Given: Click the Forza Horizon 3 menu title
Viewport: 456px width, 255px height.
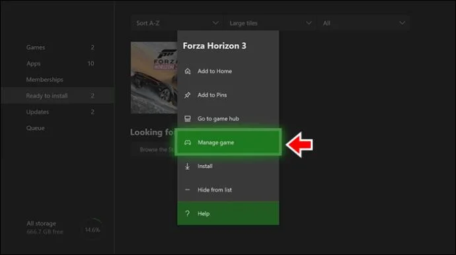Looking at the screenshot, I should pyautogui.click(x=214, y=46).
